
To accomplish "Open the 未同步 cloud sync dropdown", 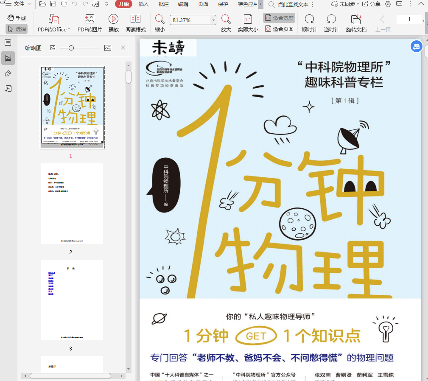I will (x=345, y=4).
